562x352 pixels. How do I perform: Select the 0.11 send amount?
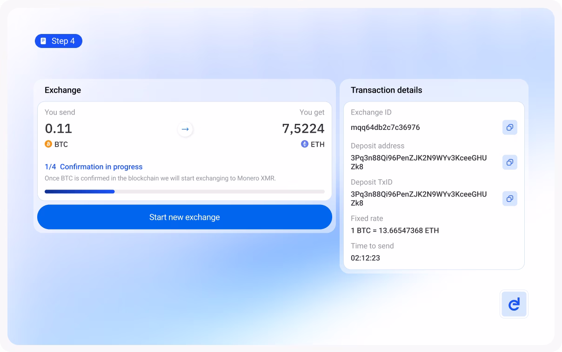click(59, 129)
